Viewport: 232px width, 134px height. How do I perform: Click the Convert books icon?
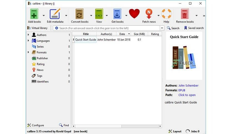tap(80, 14)
